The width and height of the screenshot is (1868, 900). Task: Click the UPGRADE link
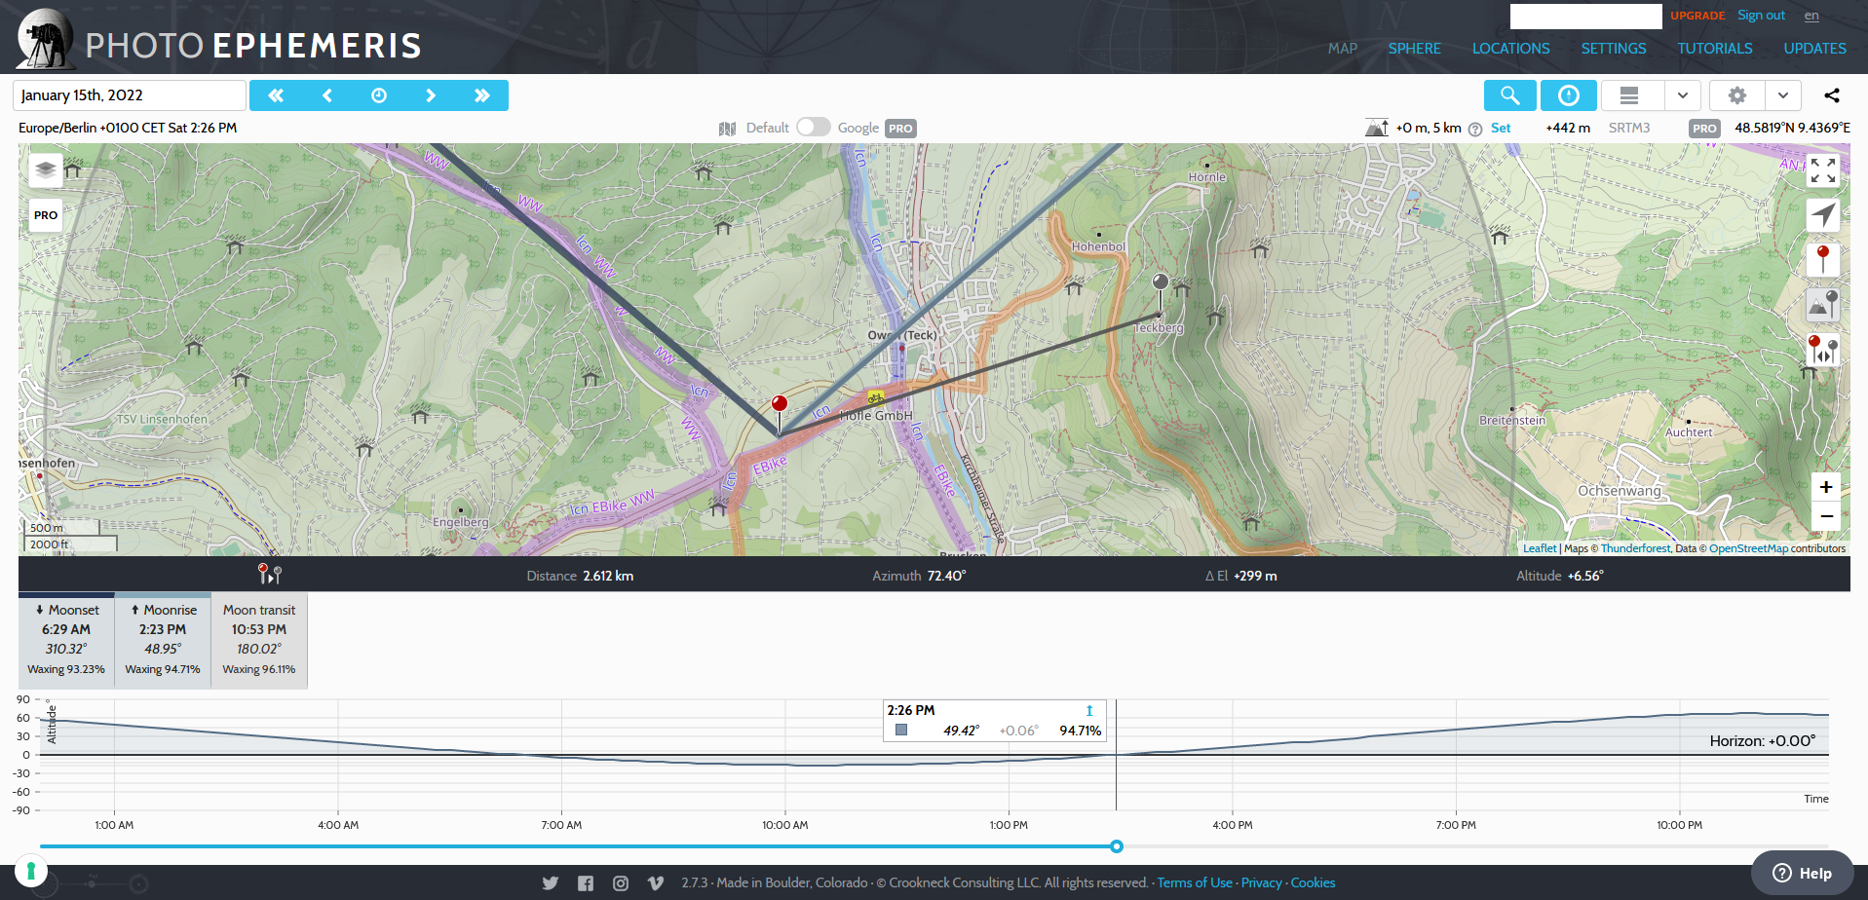(1697, 16)
